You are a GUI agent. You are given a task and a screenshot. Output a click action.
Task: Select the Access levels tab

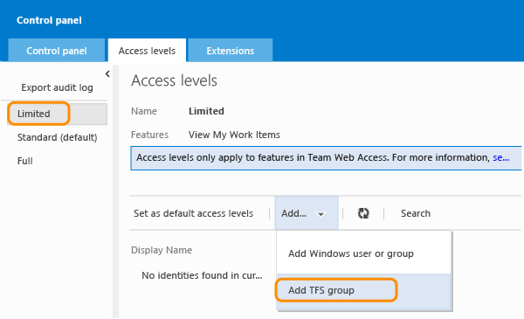click(x=147, y=51)
